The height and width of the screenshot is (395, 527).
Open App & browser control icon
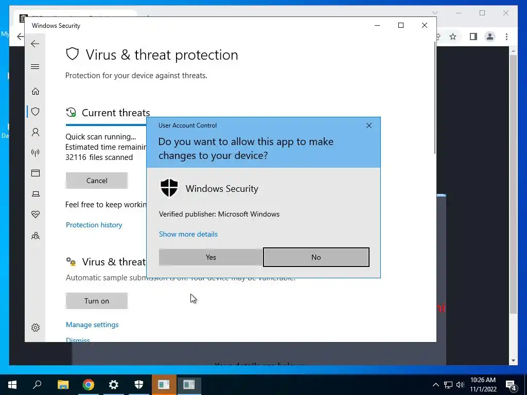36,173
